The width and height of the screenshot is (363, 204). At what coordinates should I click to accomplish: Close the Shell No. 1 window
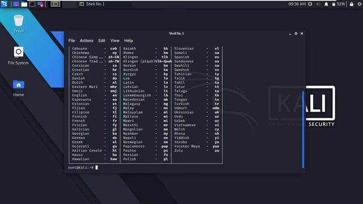click(x=302, y=33)
